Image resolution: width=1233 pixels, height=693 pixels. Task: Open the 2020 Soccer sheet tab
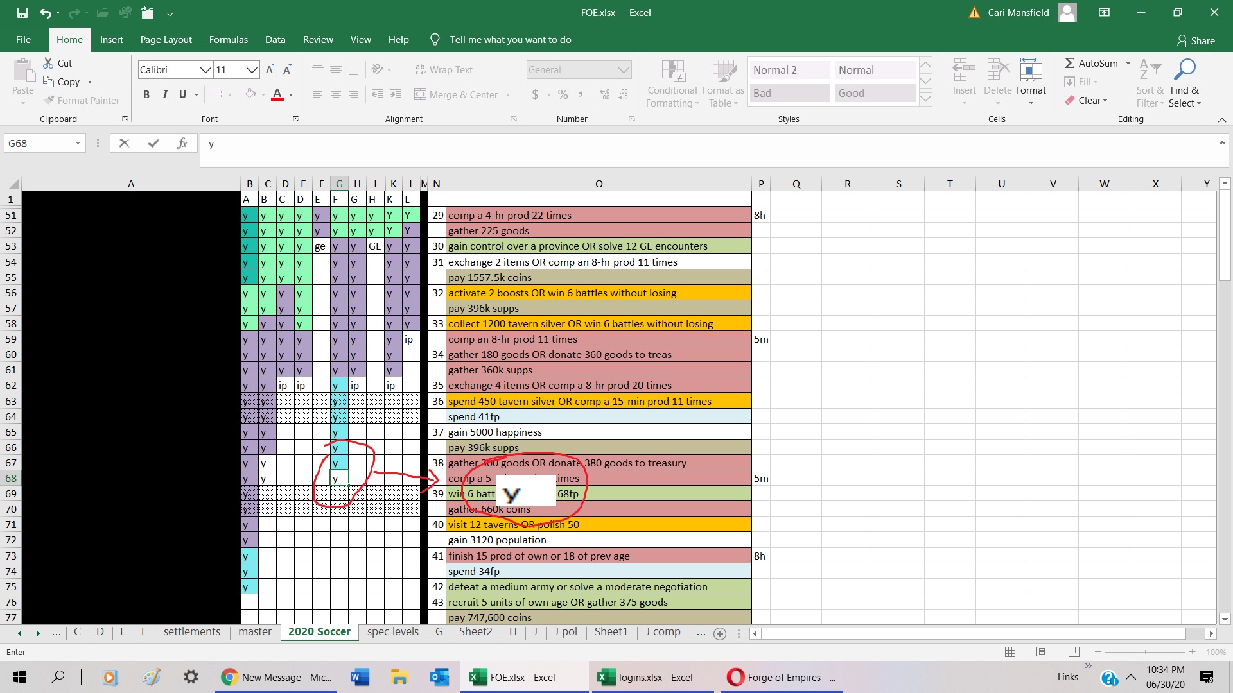tap(319, 632)
